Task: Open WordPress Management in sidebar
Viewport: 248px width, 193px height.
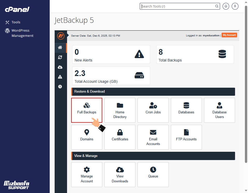Action: point(22,33)
